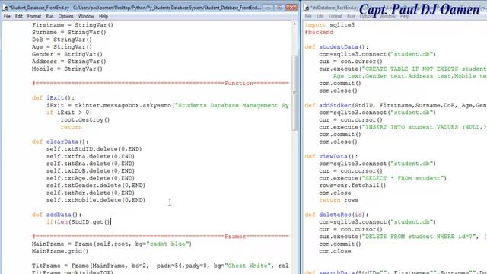The width and height of the screenshot is (487, 274).
Task: Click 'MainFrame = Frame(self.root' line
Action: tap(112, 244)
